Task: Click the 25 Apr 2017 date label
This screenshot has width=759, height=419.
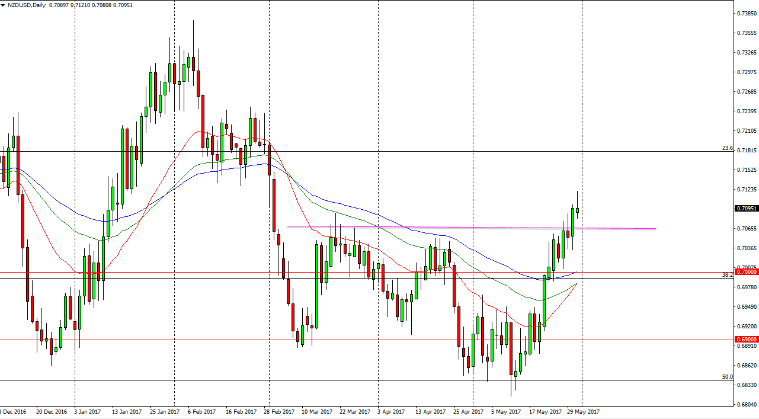Action: pyautogui.click(x=468, y=411)
